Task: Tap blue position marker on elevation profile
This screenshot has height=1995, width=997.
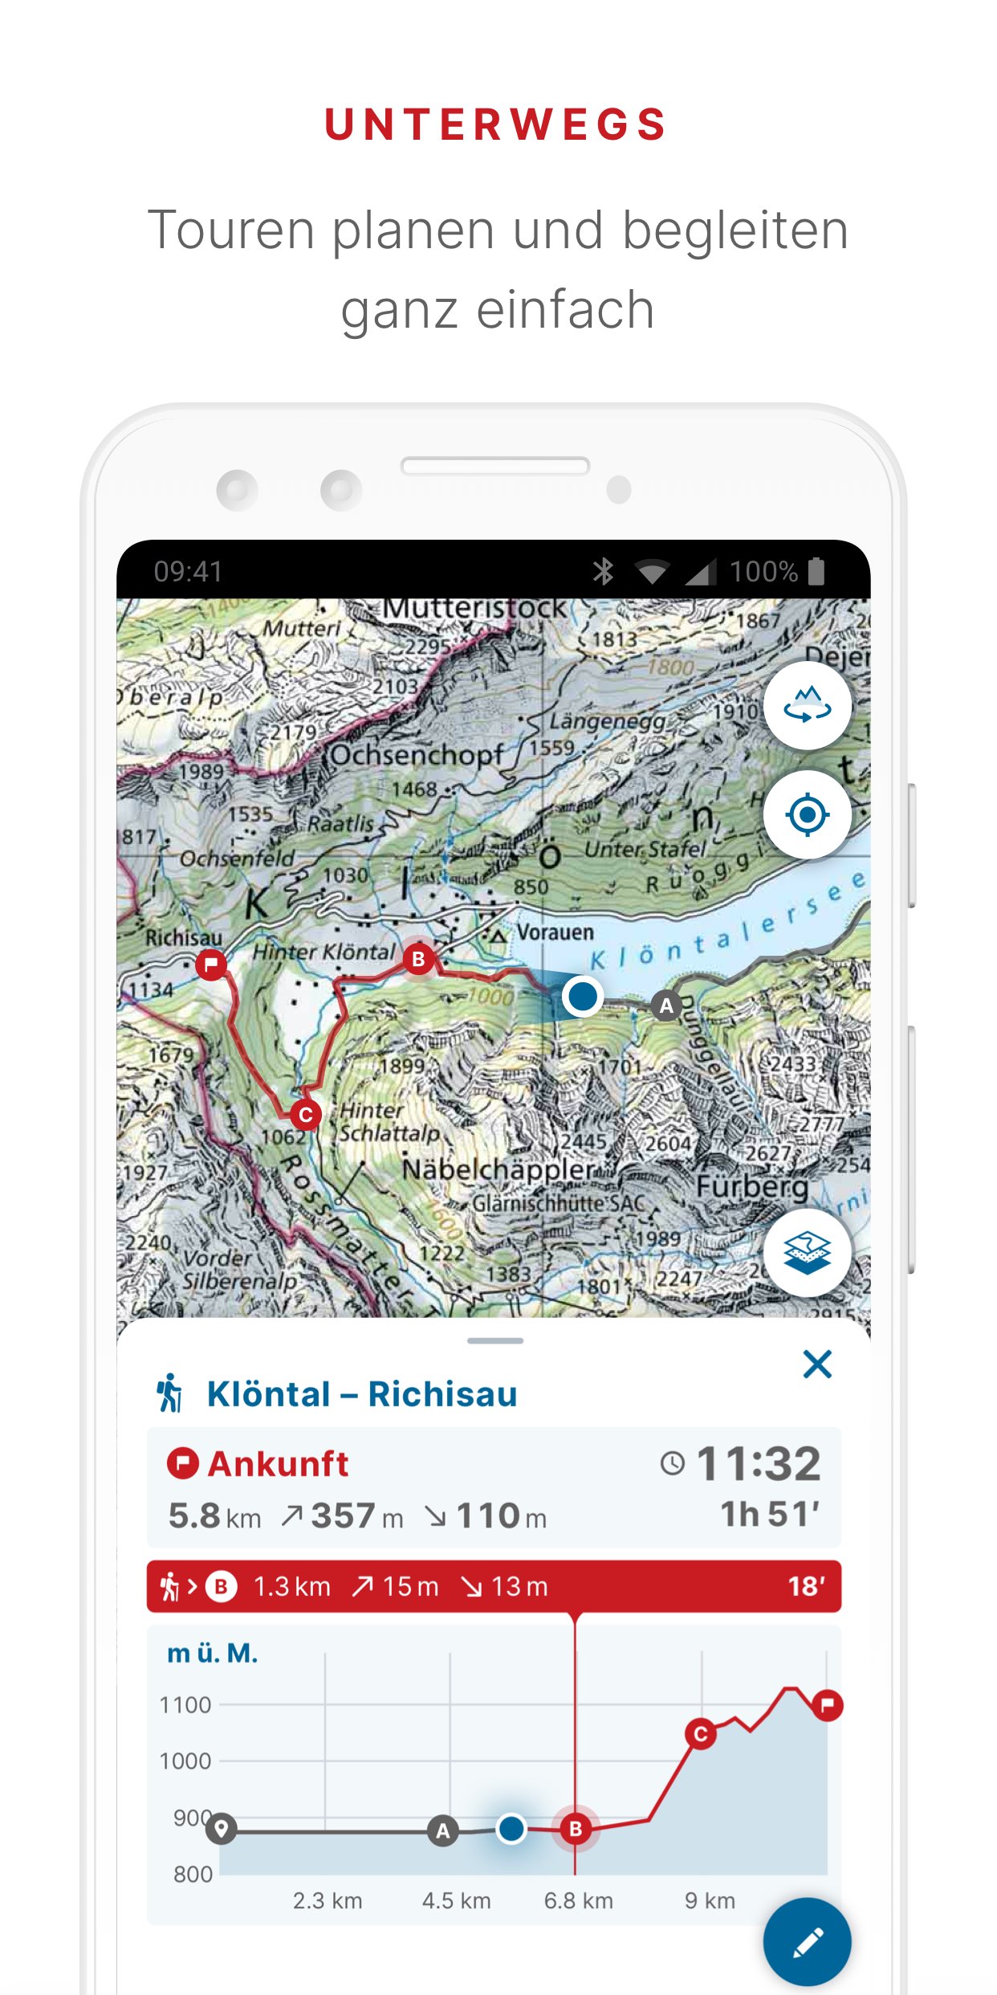Action: click(511, 1828)
